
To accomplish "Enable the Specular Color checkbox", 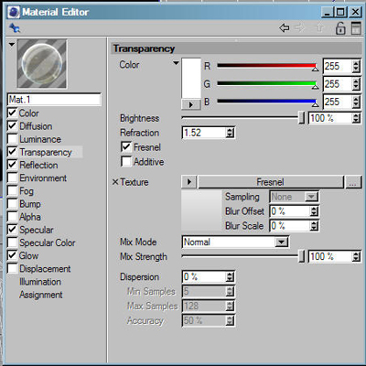I will pos(12,242).
